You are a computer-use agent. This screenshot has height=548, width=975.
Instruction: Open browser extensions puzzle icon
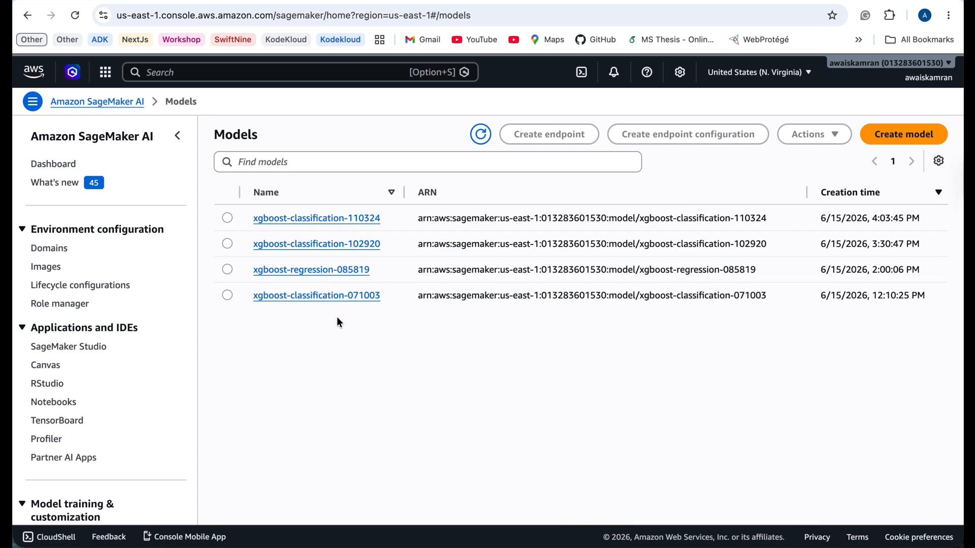click(x=890, y=15)
